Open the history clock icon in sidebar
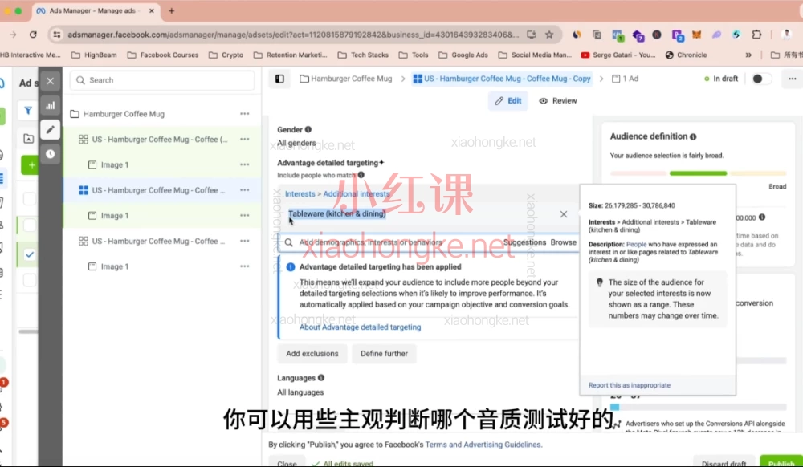The height and width of the screenshot is (467, 803). click(50, 154)
